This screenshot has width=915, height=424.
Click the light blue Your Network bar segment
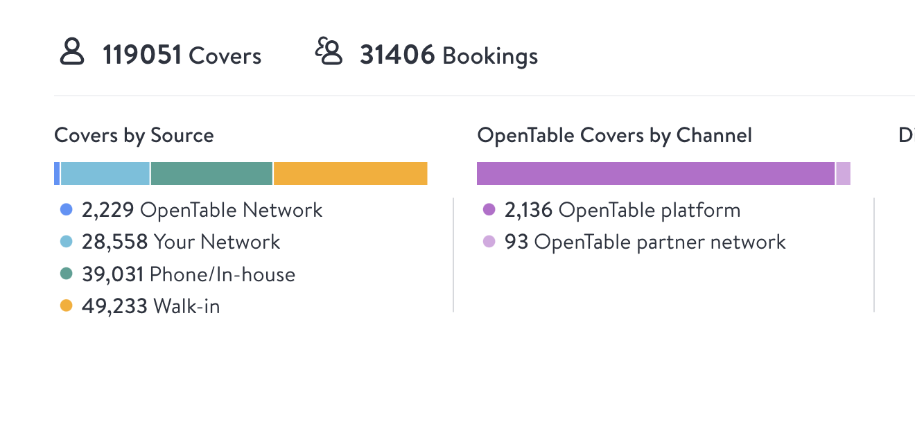pos(105,174)
